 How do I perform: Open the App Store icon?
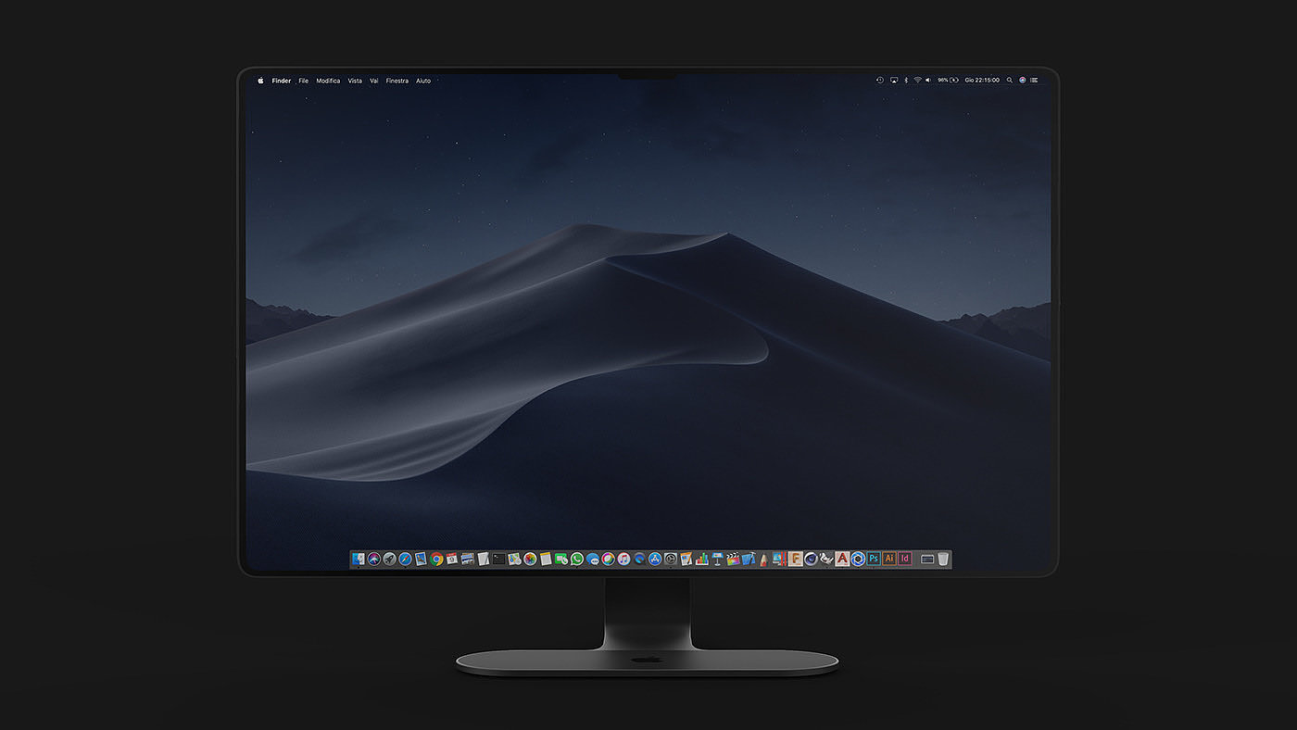pos(655,560)
